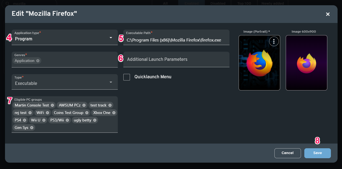Remove Gen Sys group chip
The image size is (342, 169).
[x=32, y=128]
